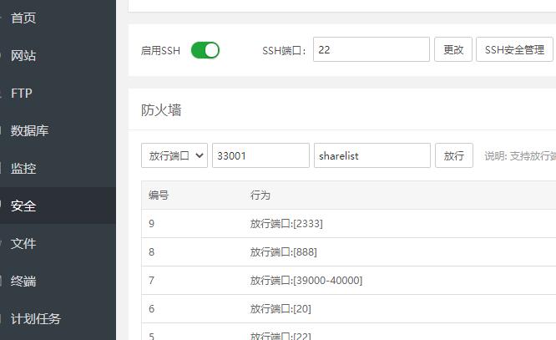Viewport: 556px width, 340px height.
Task: Select the 安全 sidebar menu item
Action: coord(58,206)
